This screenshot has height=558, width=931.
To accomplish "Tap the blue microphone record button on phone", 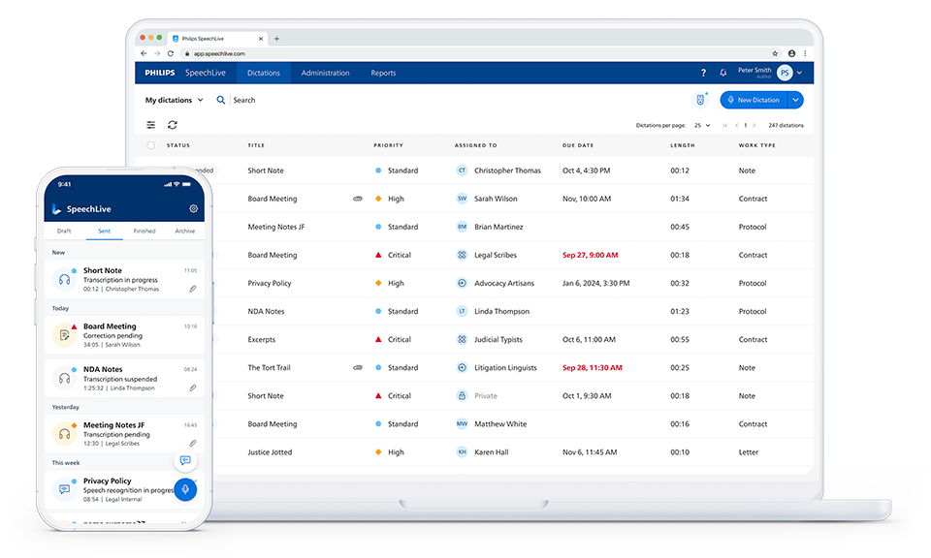I will click(x=185, y=489).
